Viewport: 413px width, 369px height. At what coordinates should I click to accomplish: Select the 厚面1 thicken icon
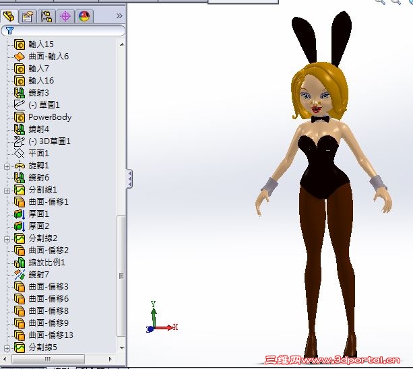pyautogui.click(x=20, y=214)
